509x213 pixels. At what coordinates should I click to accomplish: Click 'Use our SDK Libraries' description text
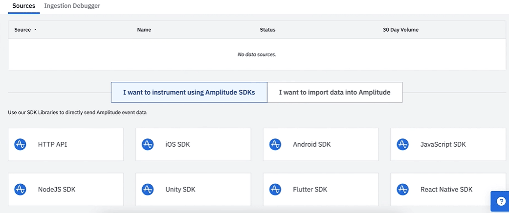click(x=77, y=113)
